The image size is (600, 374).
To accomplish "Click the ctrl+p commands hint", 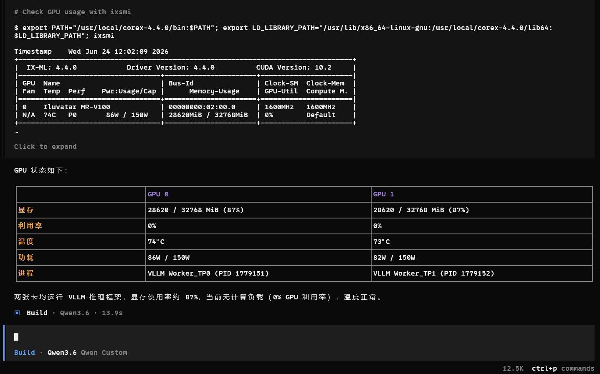I will point(563,368).
